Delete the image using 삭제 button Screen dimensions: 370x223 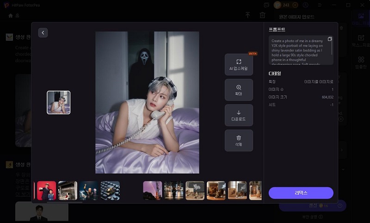239,141
